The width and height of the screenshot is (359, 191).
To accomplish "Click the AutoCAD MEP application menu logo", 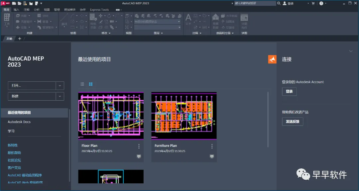I will (5, 3).
